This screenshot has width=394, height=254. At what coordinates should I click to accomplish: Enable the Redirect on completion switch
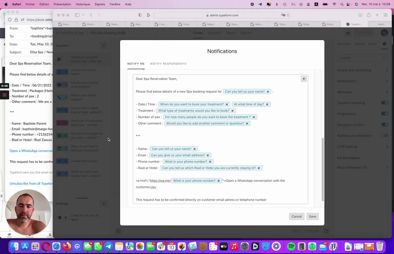point(384,136)
